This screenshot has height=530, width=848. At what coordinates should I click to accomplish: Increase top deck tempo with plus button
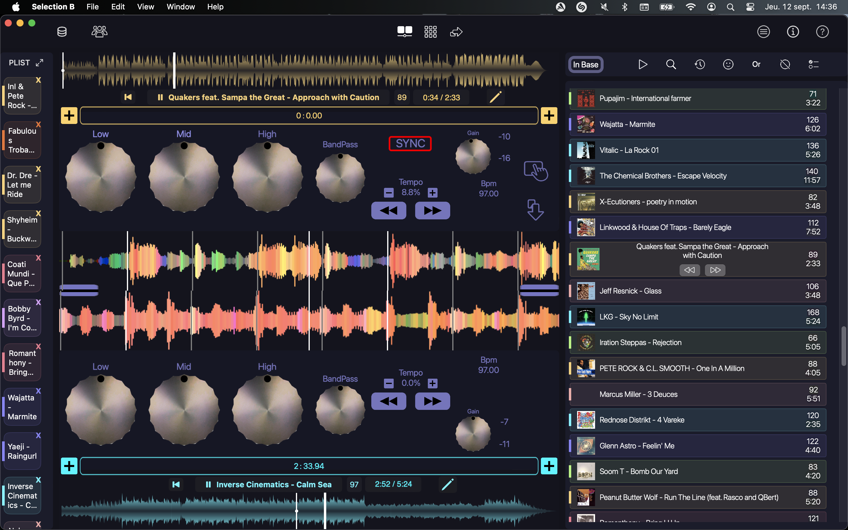pyautogui.click(x=433, y=193)
